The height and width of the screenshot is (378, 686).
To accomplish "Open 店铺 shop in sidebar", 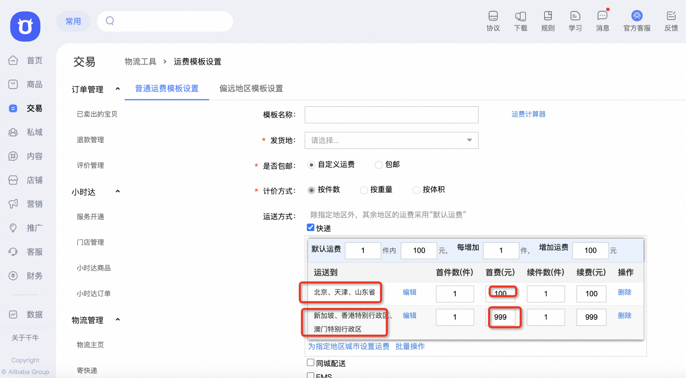I will click(x=26, y=180).
